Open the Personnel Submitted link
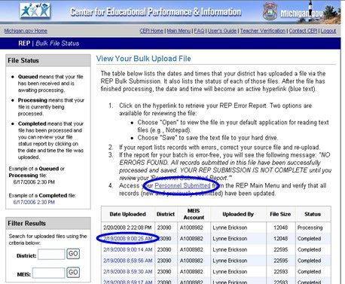 (x=182, y=185)
